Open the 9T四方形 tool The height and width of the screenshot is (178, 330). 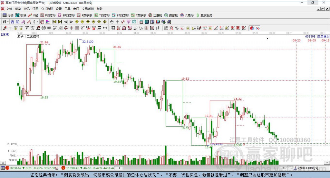121,15
